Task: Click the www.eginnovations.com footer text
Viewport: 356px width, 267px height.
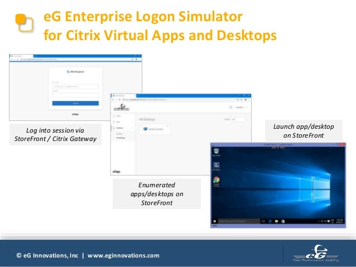Action: 123,255
